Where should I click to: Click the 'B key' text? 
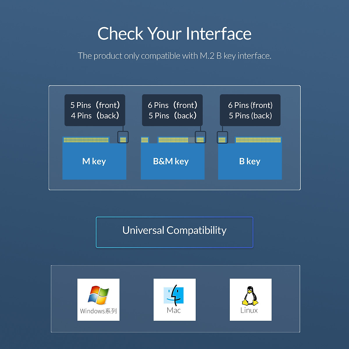point(250,161)
